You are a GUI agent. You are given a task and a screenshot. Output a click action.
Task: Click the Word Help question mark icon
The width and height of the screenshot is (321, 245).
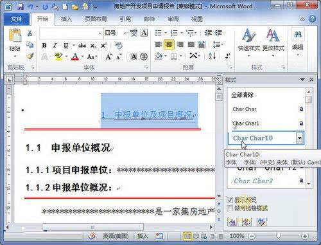tap(312, 19)
